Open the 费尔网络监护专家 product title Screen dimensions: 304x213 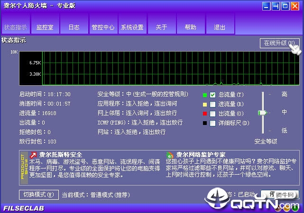[x=201, y=155]
